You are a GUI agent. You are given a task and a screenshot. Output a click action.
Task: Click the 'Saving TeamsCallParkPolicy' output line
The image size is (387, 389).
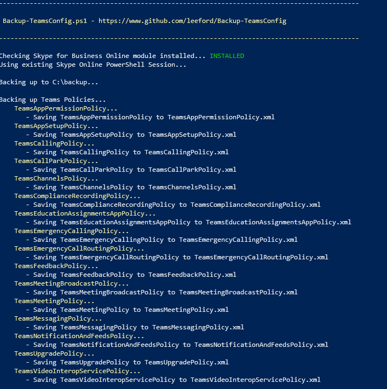point(131,170)
